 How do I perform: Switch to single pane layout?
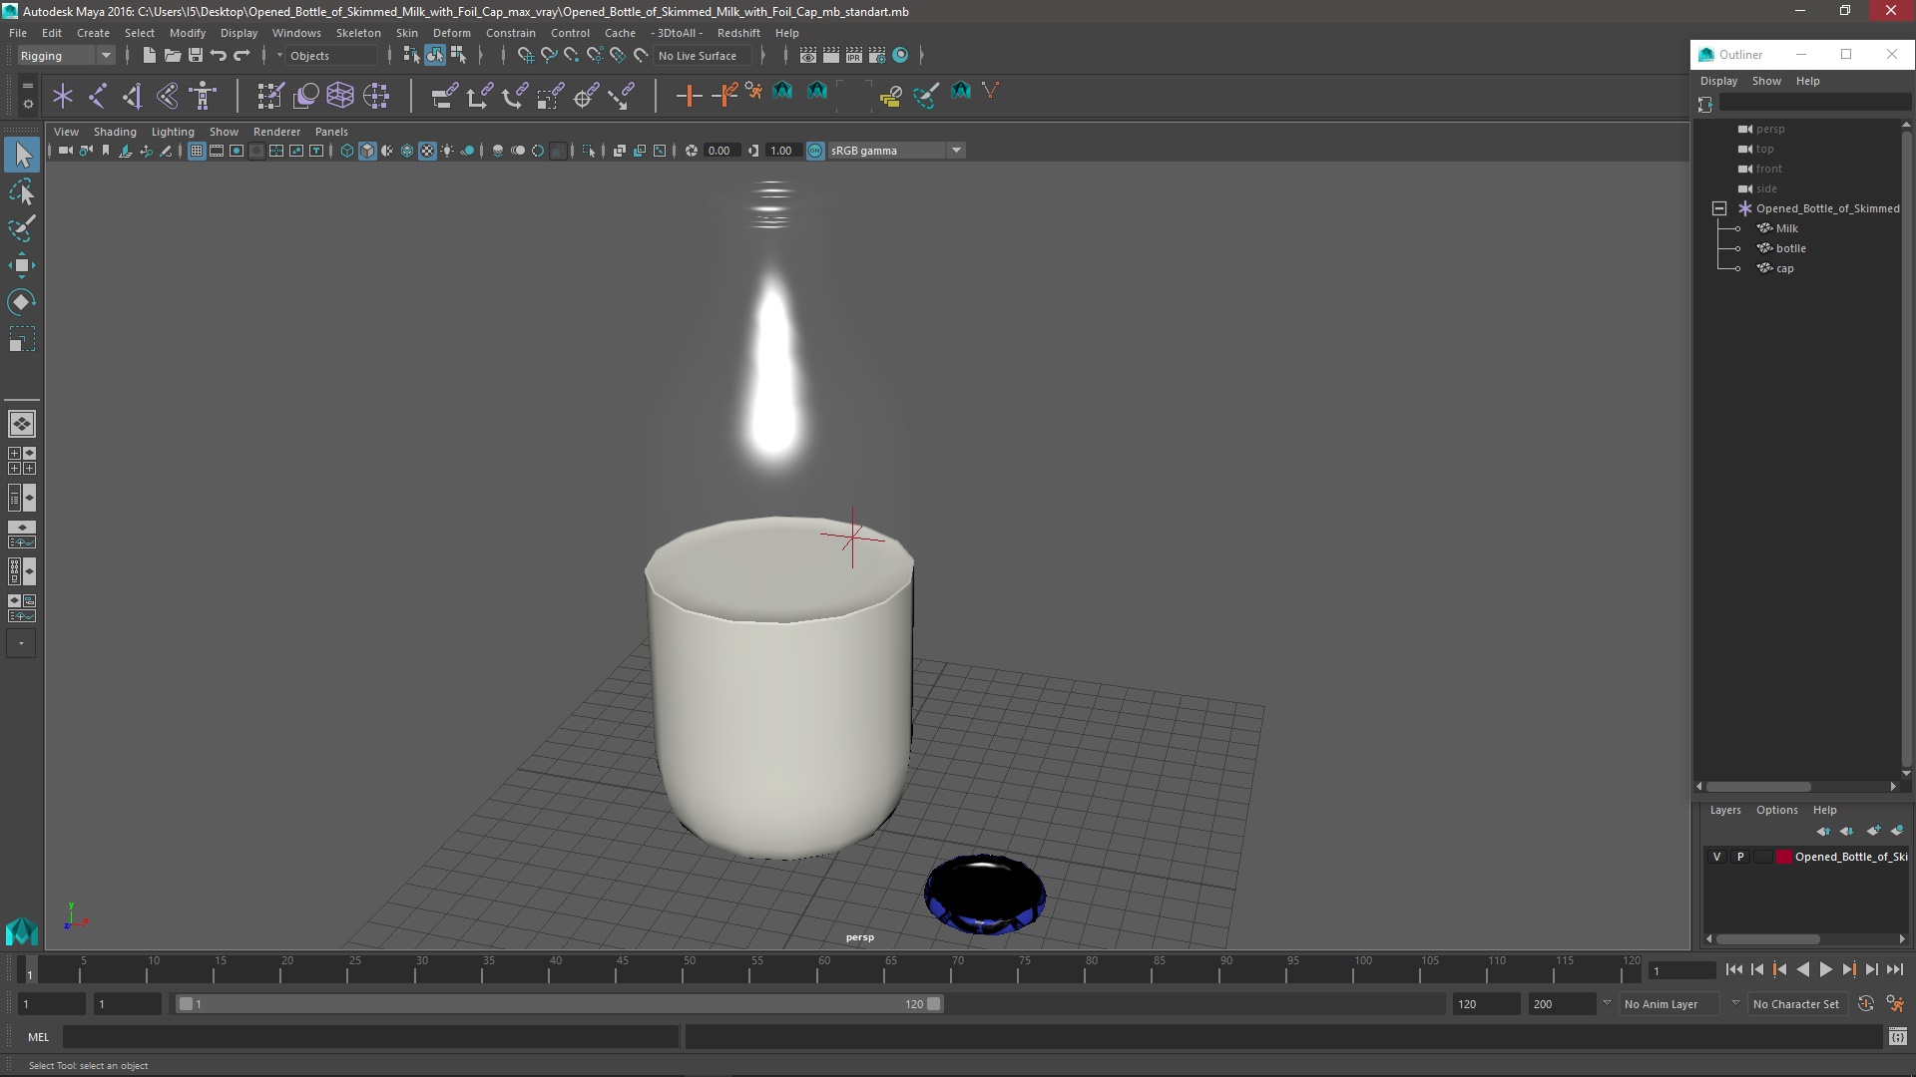coord(22,424)
